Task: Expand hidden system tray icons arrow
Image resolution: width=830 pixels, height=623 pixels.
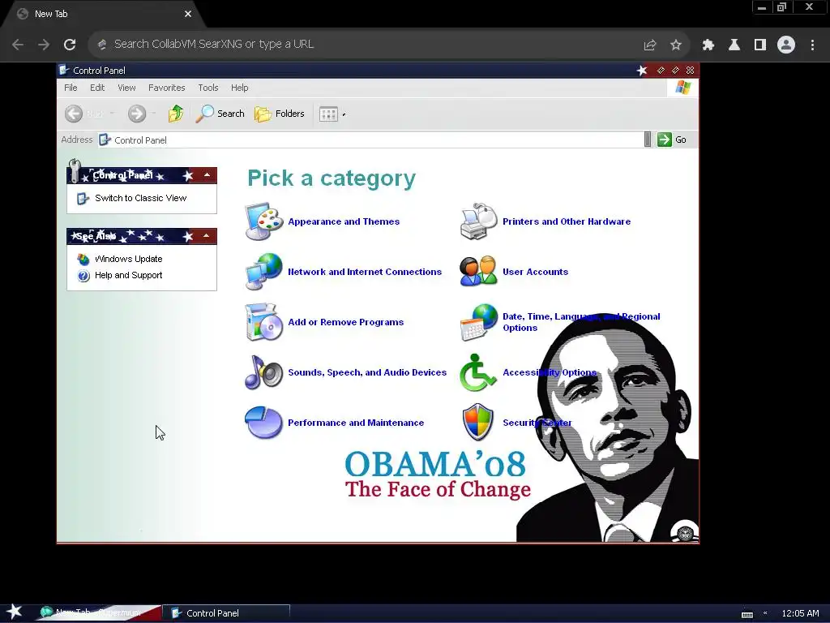Action: pyautogui.click(x=765, y=613)
